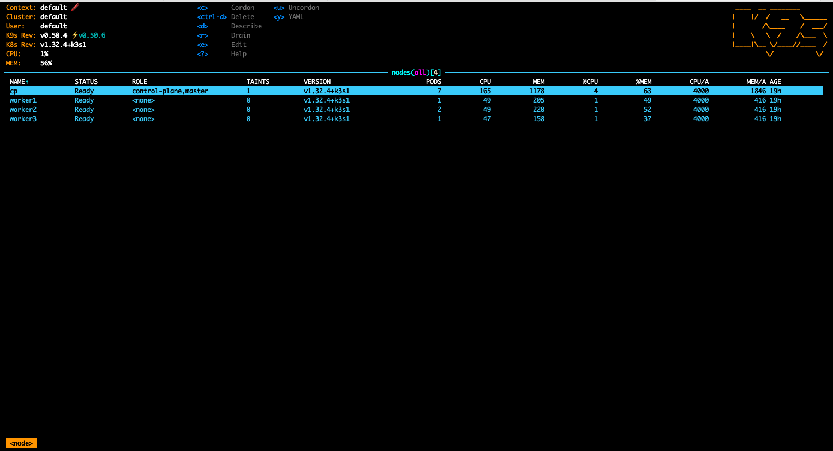
Task: Sort by the %MEM column header
Action: click(643, 82)
